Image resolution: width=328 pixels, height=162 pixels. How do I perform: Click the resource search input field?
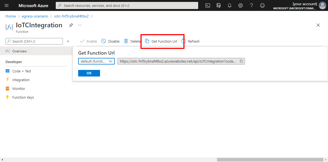pos(127,5)
